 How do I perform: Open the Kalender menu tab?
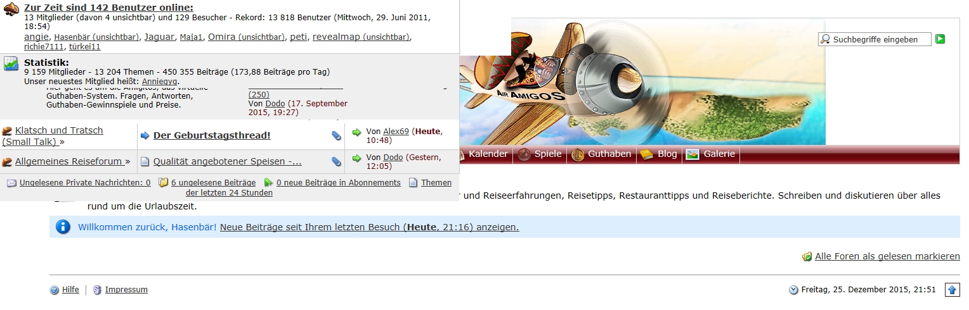[488, 154]
